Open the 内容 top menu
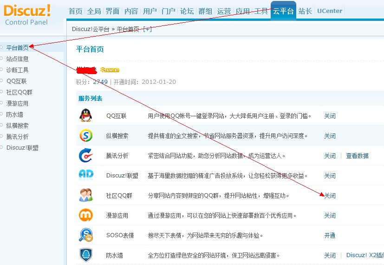 131,11
